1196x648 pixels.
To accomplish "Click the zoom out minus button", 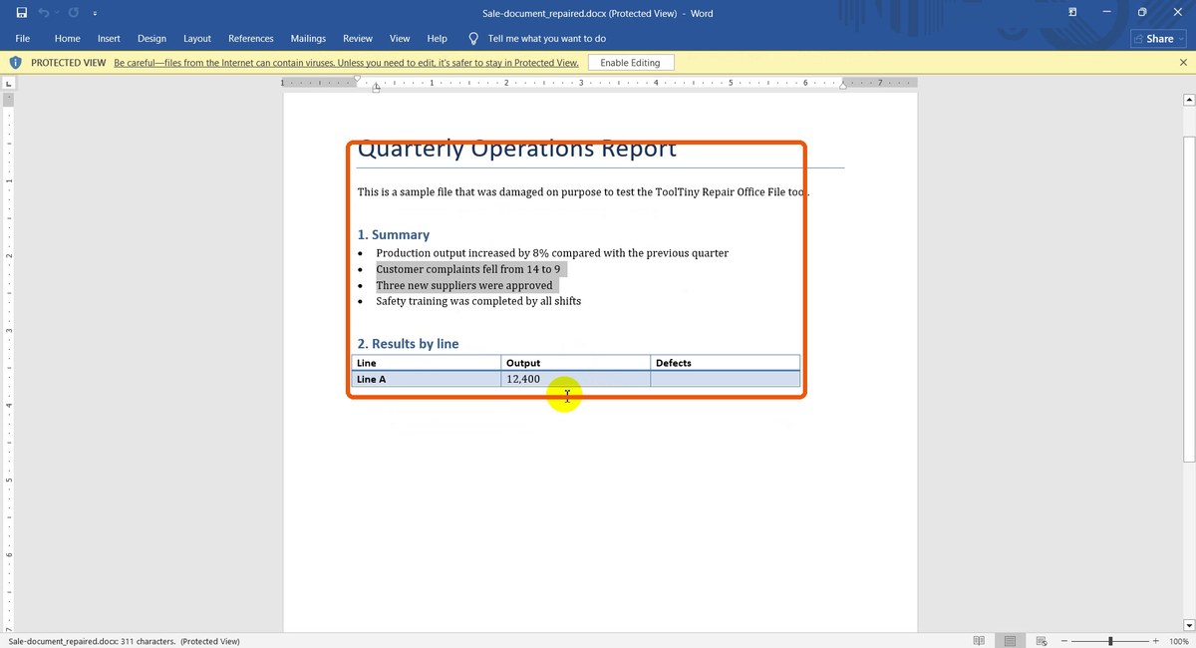I will point(1064,641).
